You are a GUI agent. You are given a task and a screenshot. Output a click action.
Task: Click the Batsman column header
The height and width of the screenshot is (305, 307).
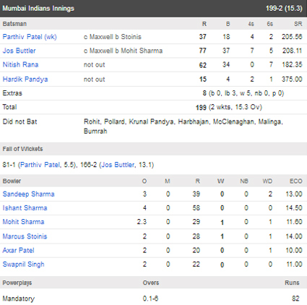(14, 24)
